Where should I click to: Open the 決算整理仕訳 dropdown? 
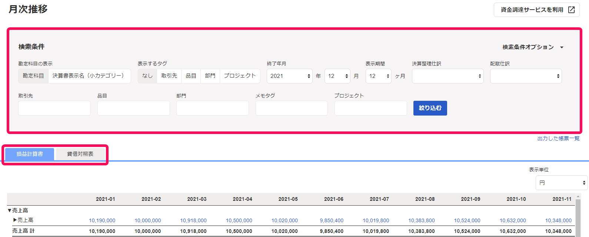[x=448, y=76]
